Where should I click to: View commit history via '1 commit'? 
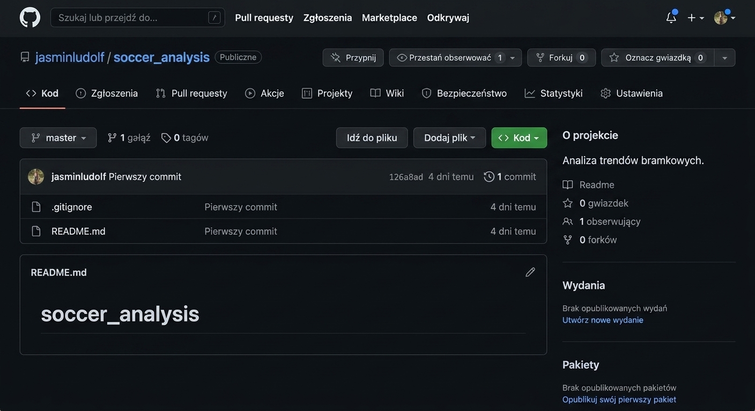tap(510, 177)
